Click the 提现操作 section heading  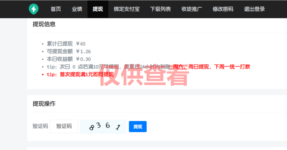[44, 104]
